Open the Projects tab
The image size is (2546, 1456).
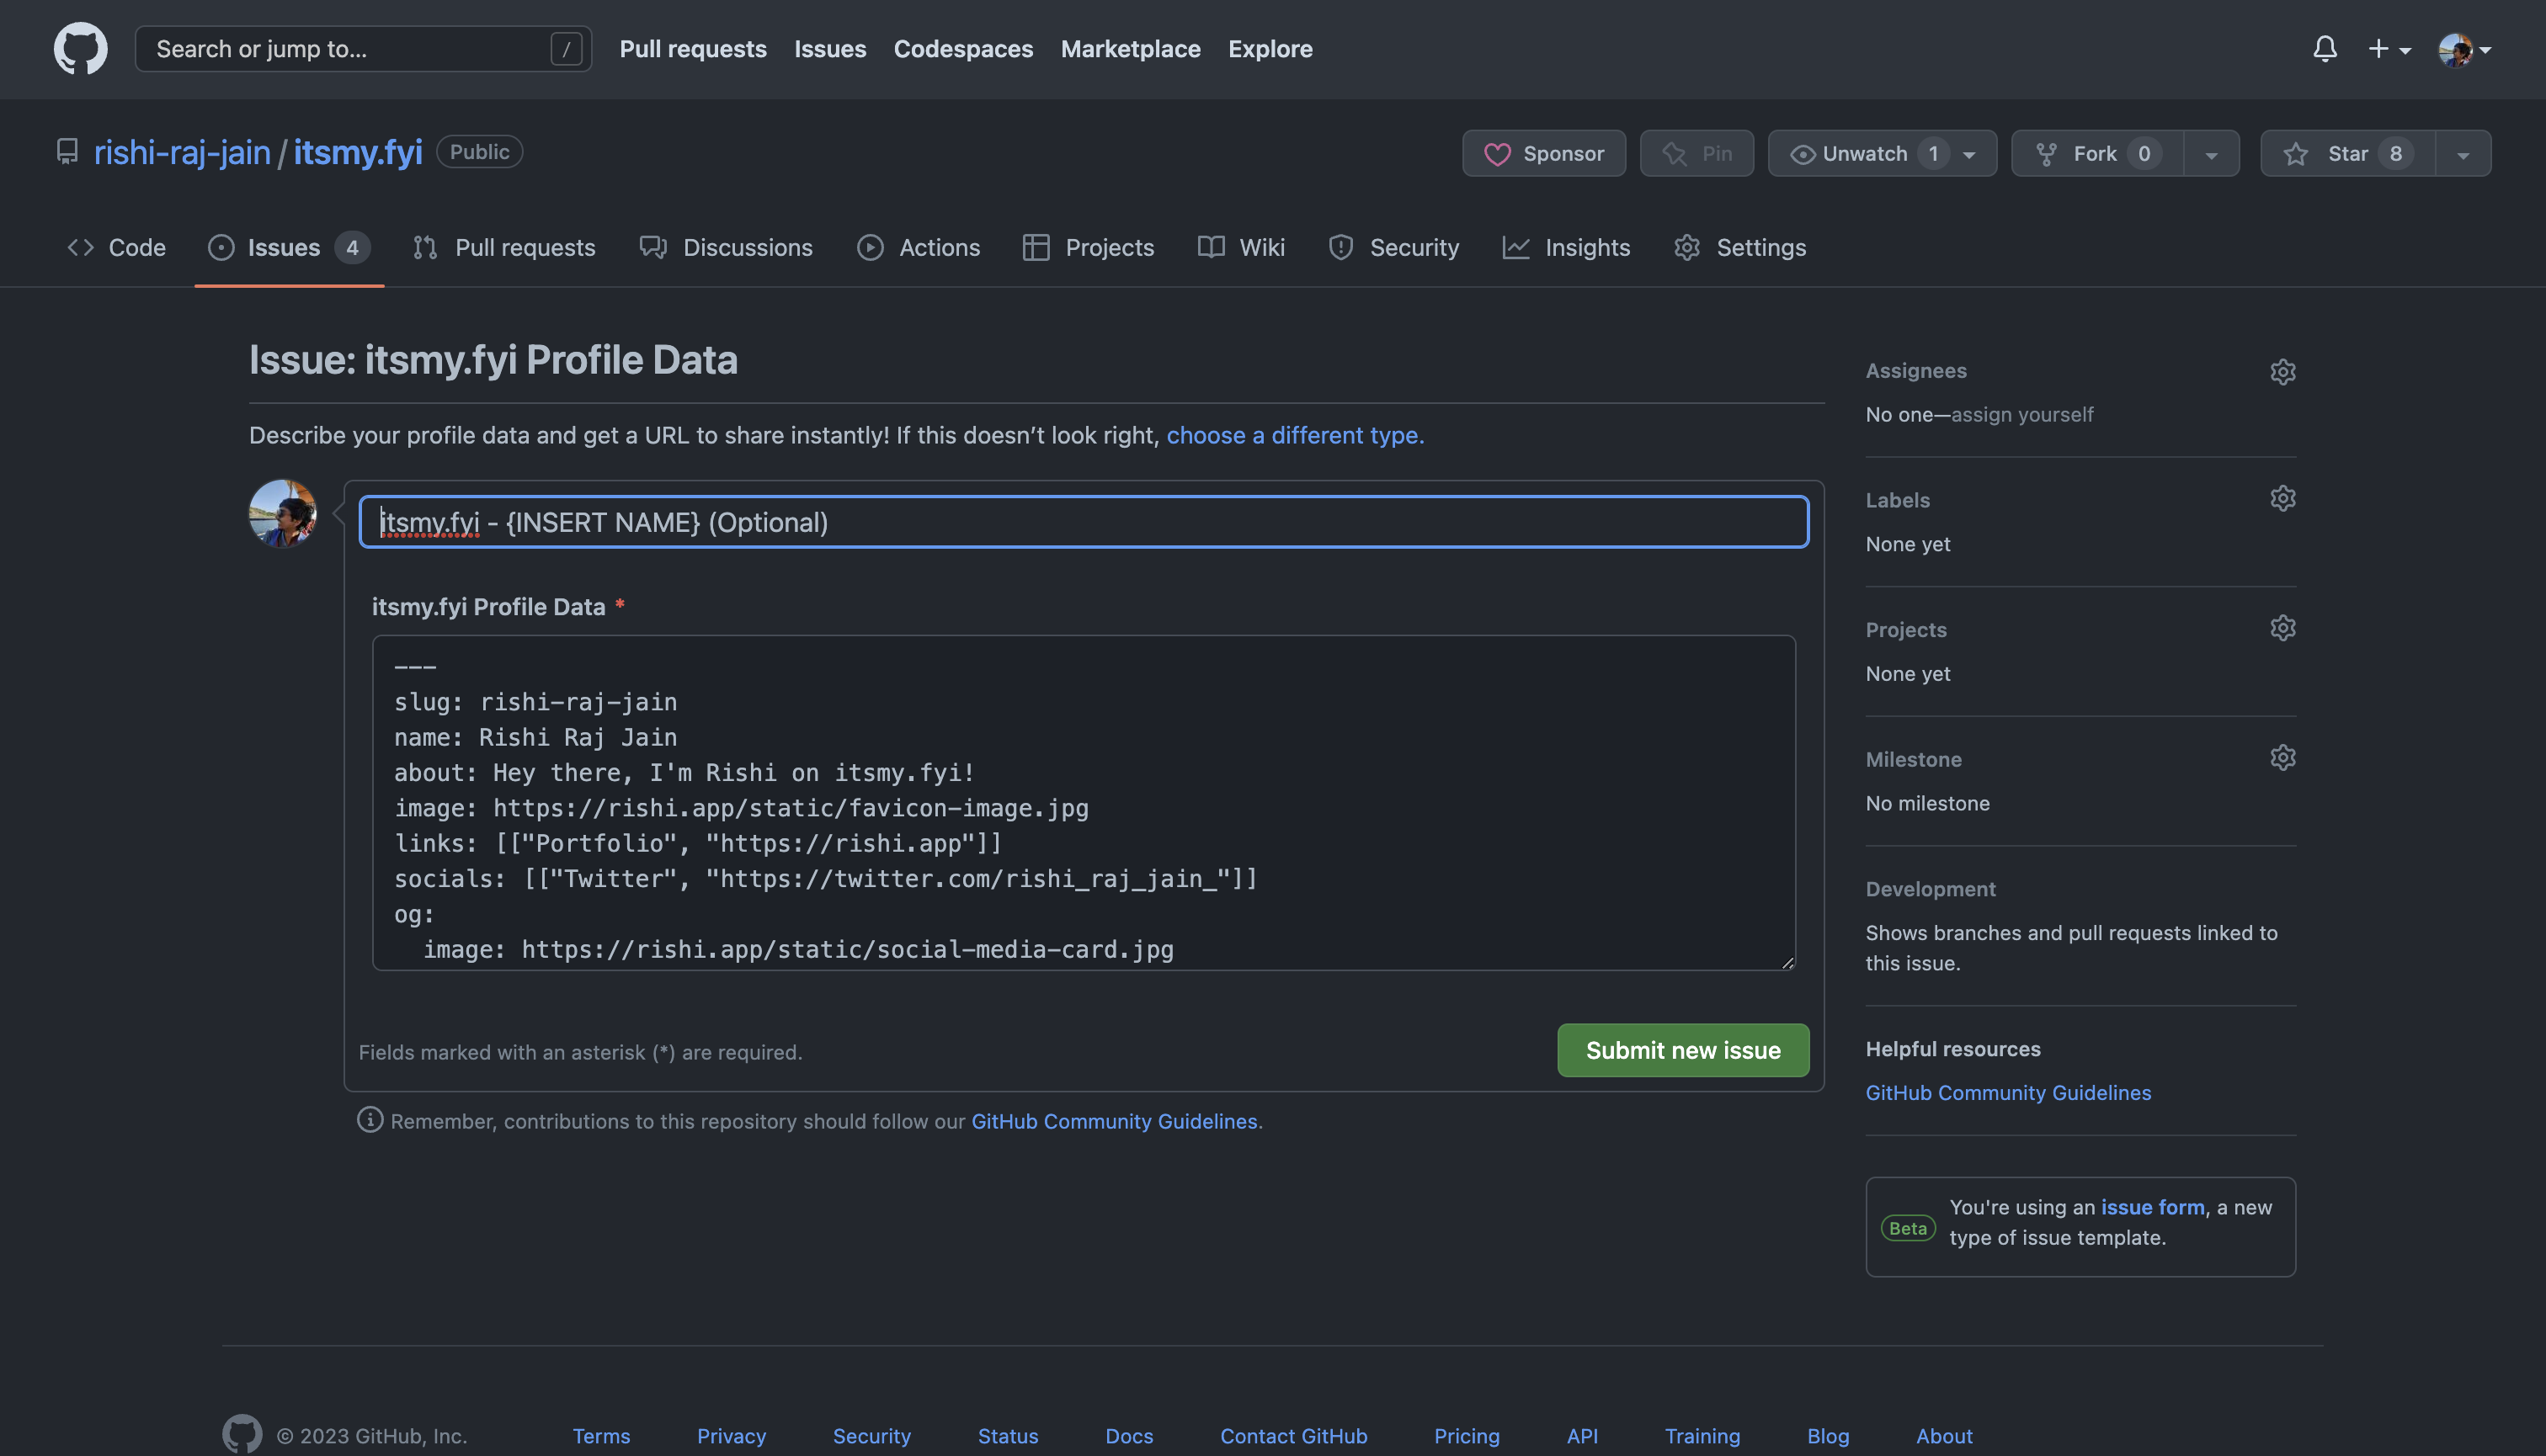tap(1089, 247)
